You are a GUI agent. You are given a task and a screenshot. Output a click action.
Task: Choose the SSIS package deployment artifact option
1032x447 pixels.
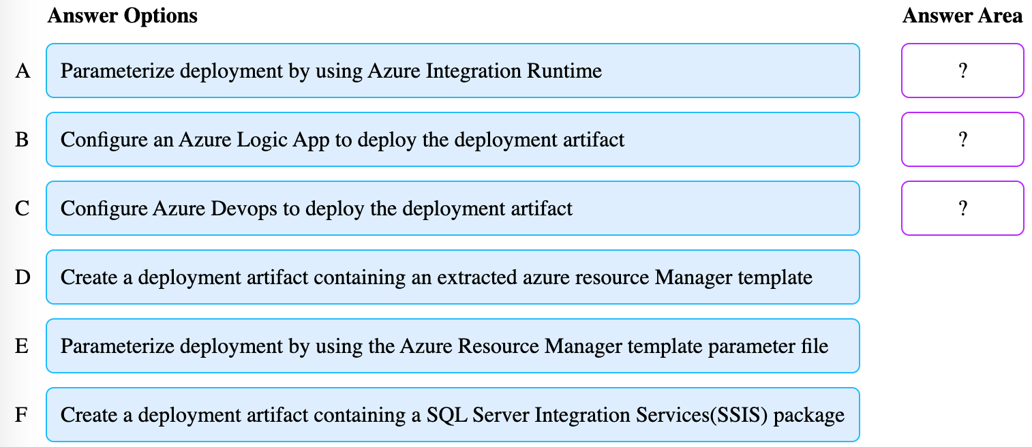tap(452, 415)
